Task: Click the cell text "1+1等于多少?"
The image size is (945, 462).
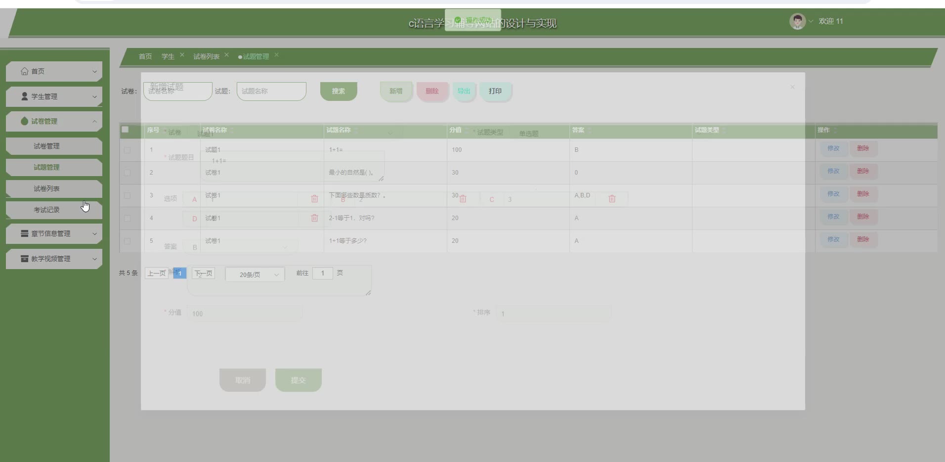Action: (348, 241)
